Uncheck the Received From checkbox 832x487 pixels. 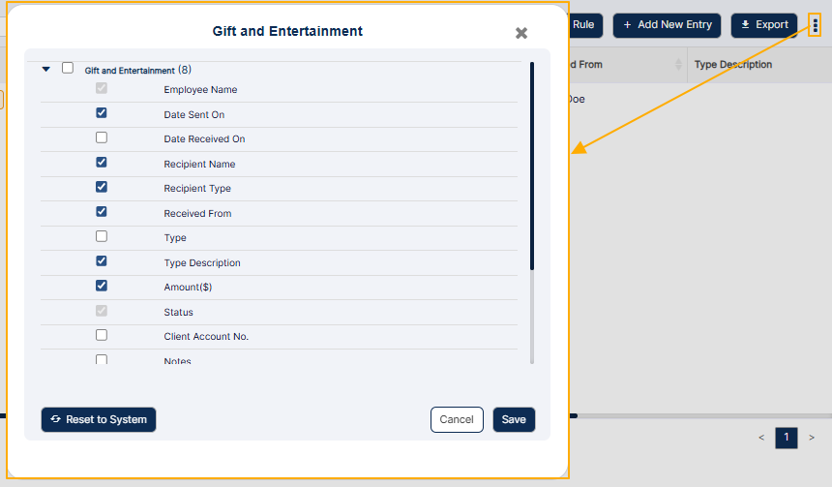tap(102, 211)
